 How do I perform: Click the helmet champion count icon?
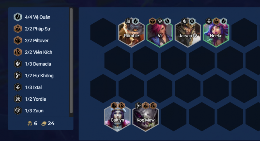pos(30,123)
